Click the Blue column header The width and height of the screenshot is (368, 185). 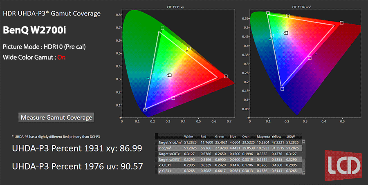click(233, 136)
